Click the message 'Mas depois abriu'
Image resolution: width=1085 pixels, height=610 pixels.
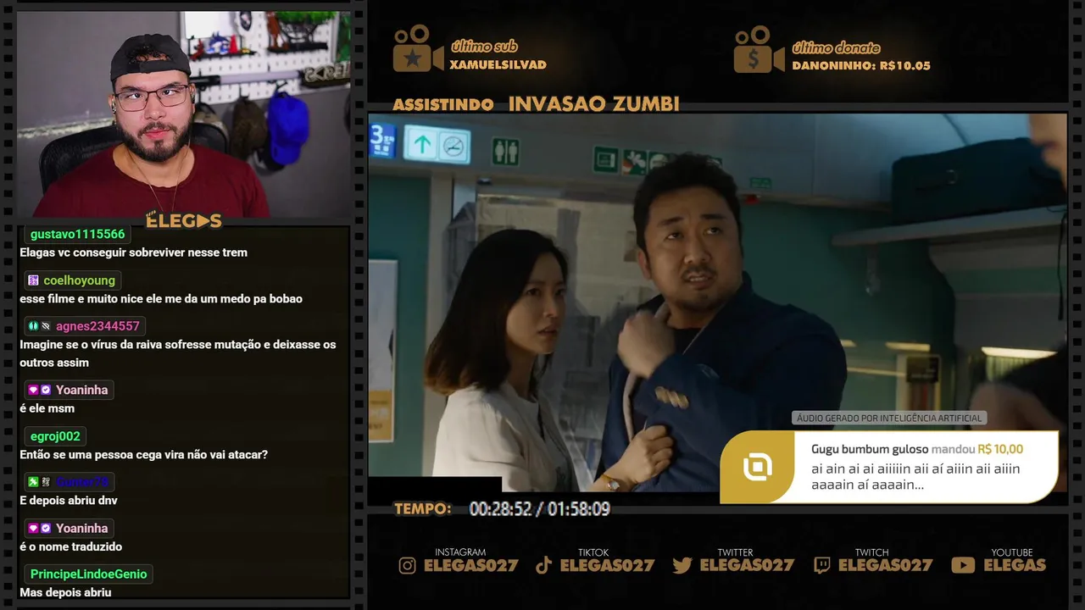click(x=65, y=592)
